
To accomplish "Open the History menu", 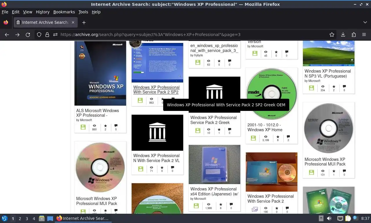I will (x=43, y=12).
